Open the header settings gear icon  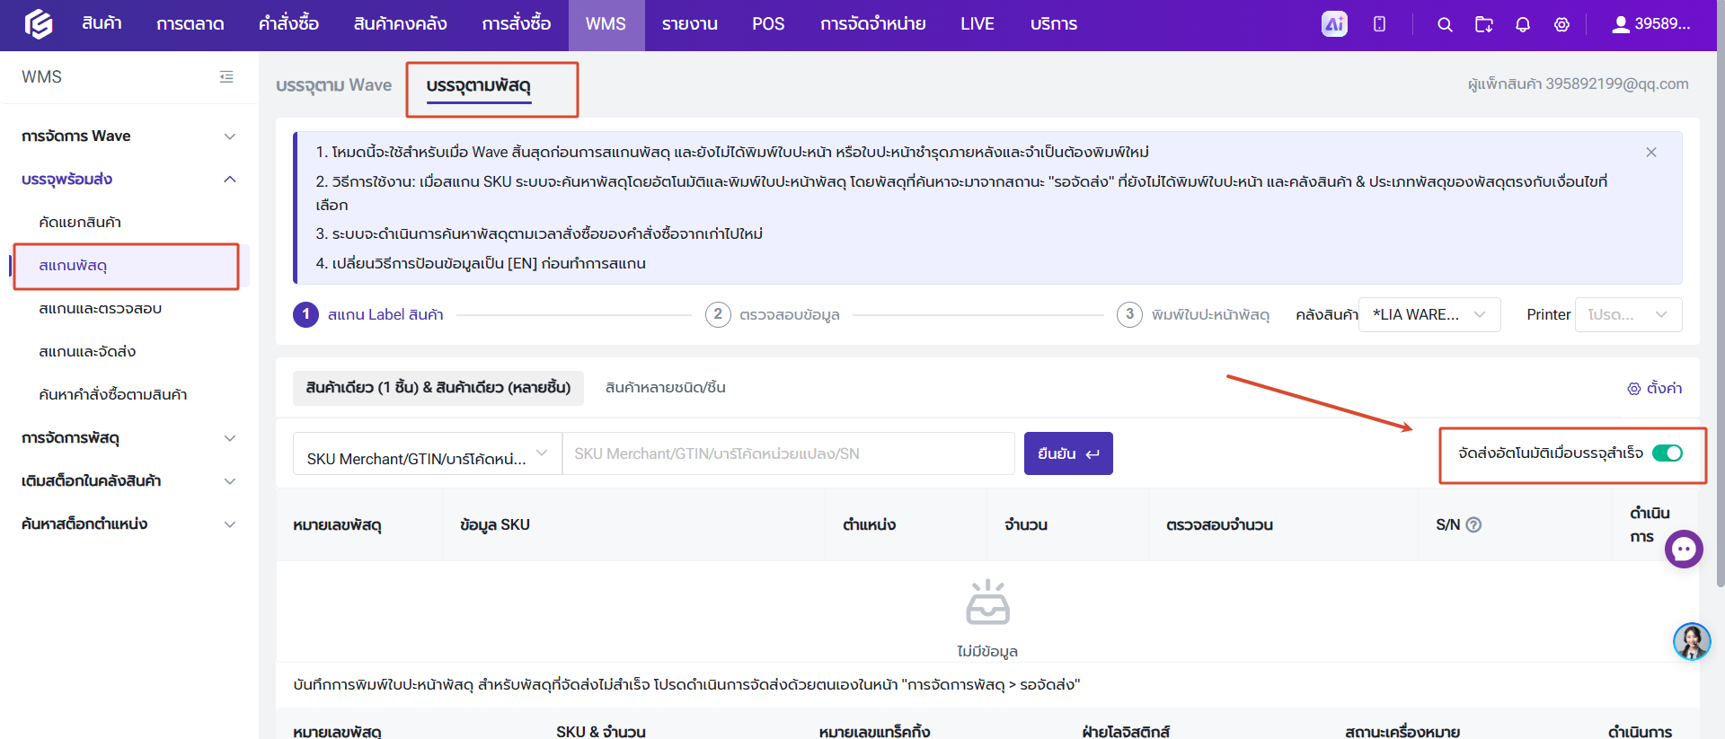1562,24
